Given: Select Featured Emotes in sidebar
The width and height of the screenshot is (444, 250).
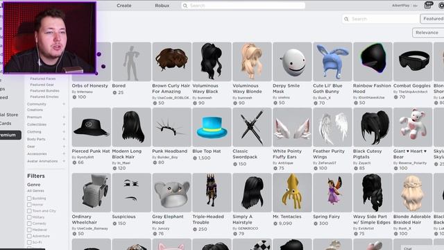Looking at the screenshot, I should (44, 97).
